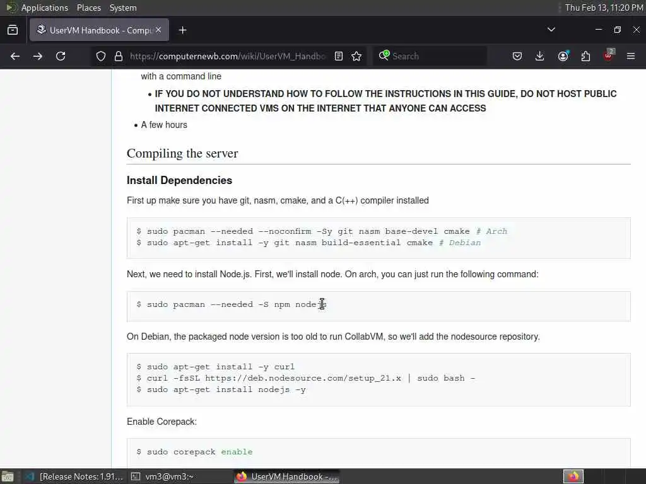Click the 'Install Dependencies' subheading
This screenshot has width=646, height=484.
pos(179,180)
